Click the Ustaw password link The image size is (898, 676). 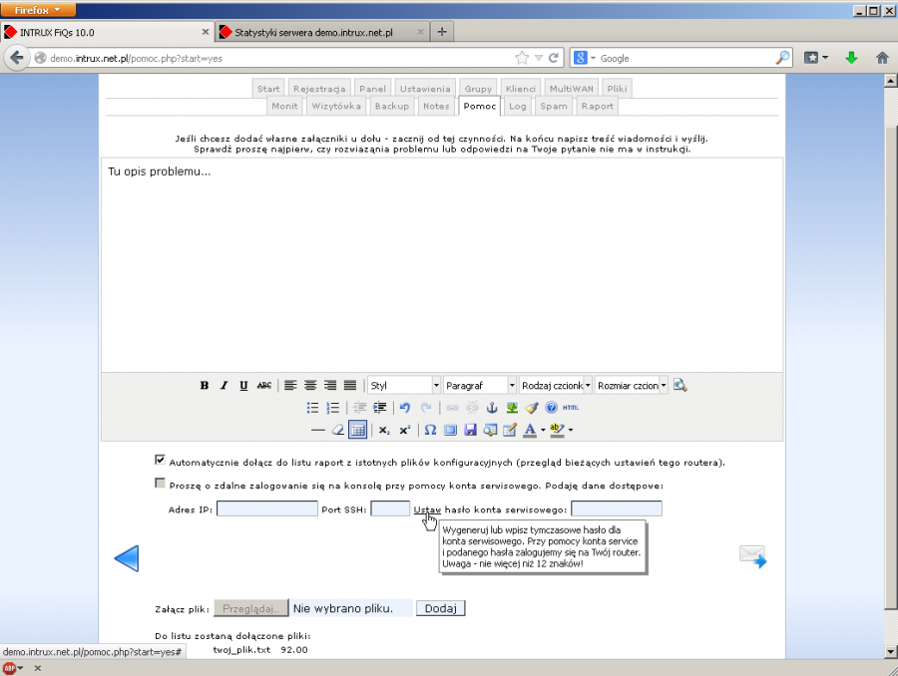point(427,509)
